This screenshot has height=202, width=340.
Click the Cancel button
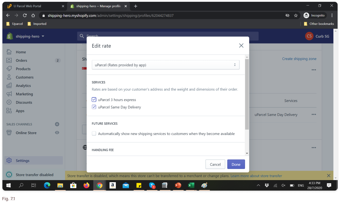tap(215, 164)
